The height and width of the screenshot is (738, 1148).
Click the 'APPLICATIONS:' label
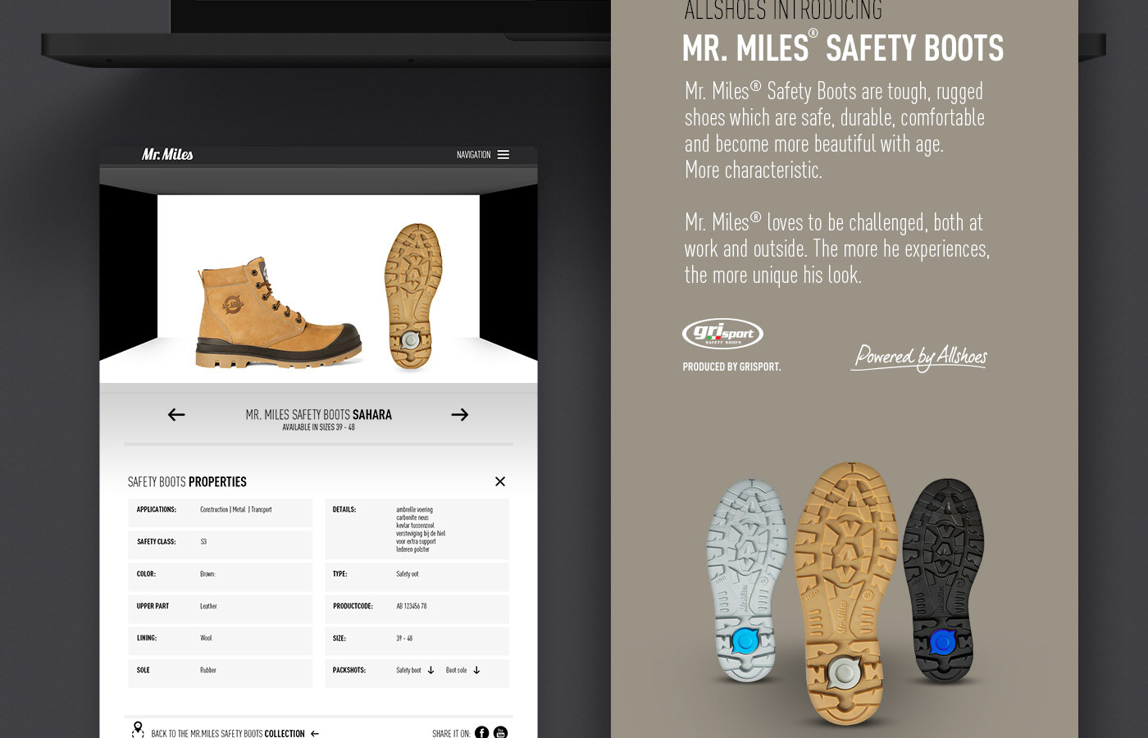(x=157, y=510)
